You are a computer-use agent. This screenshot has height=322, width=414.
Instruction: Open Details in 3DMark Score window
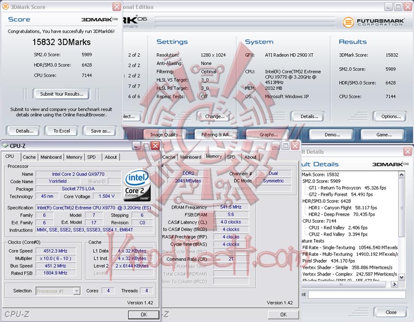[24, 131]
